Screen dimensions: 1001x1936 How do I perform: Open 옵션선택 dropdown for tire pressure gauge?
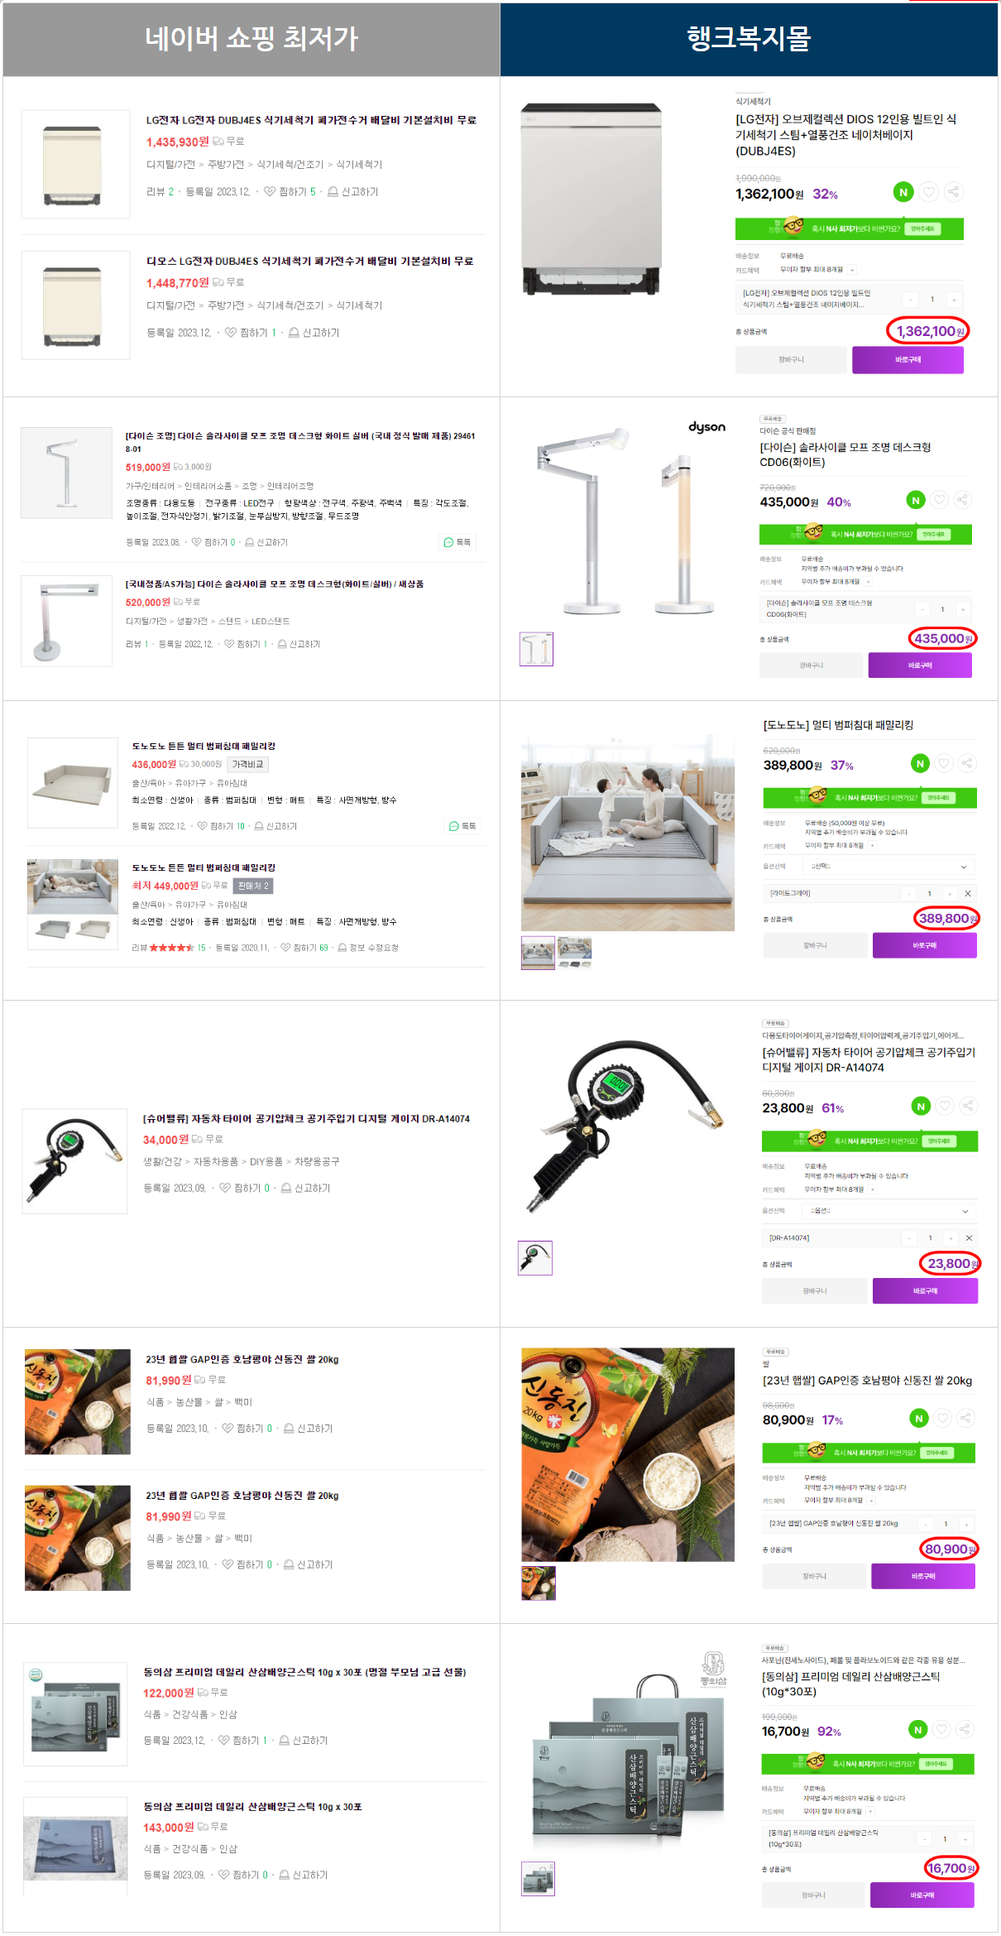click(x=888, y=1211)
